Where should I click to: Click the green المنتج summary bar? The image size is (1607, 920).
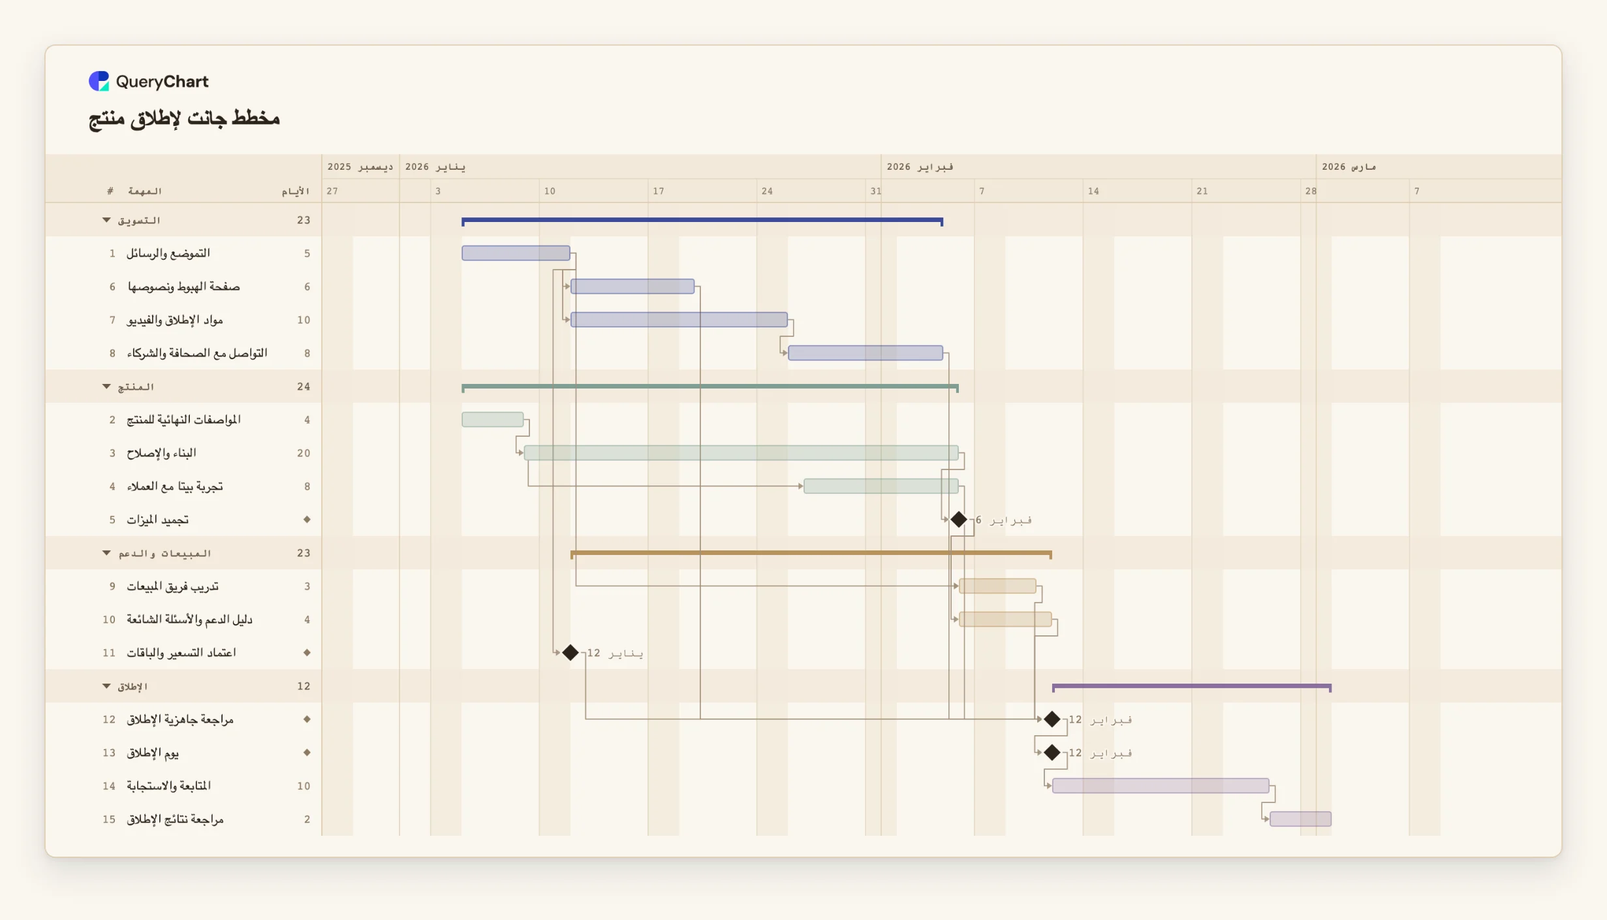[710, 387]
